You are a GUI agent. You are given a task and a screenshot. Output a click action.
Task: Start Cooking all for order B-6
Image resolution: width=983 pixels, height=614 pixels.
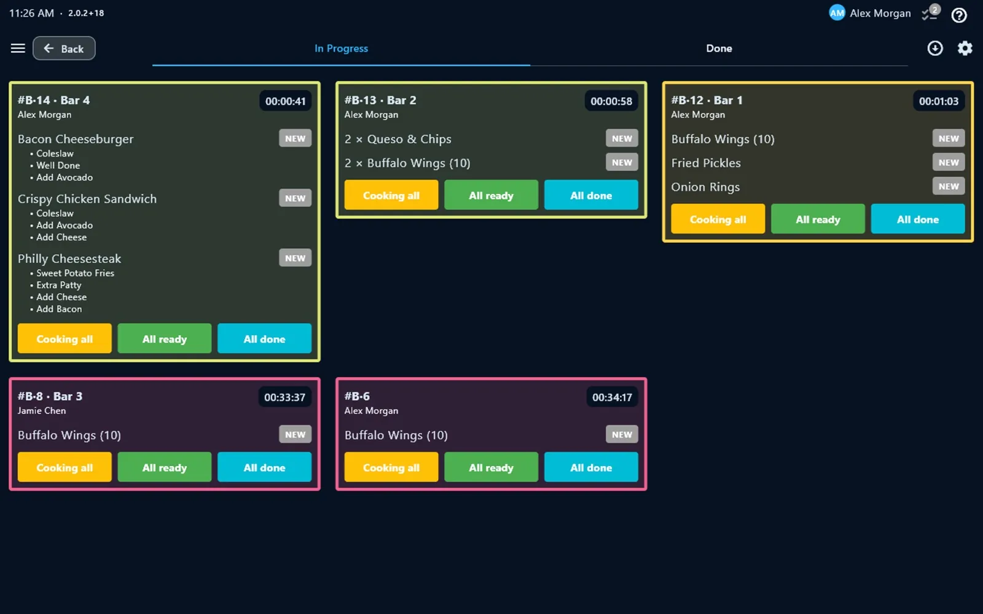coord(391,467)
